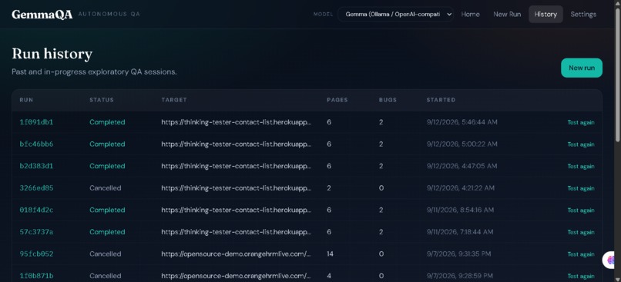Click pages value 14 of run 95fcb052
This screenshot has width=621, height=282.
click(330, 254)
